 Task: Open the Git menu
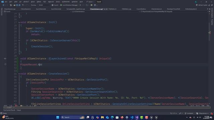(20, 2)
